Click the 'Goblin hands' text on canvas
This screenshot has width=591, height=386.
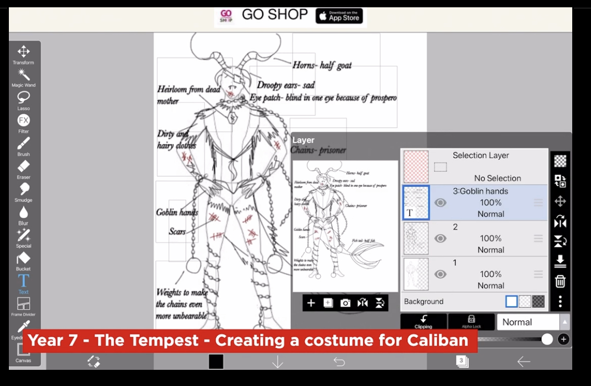click(x=177, y=212)
